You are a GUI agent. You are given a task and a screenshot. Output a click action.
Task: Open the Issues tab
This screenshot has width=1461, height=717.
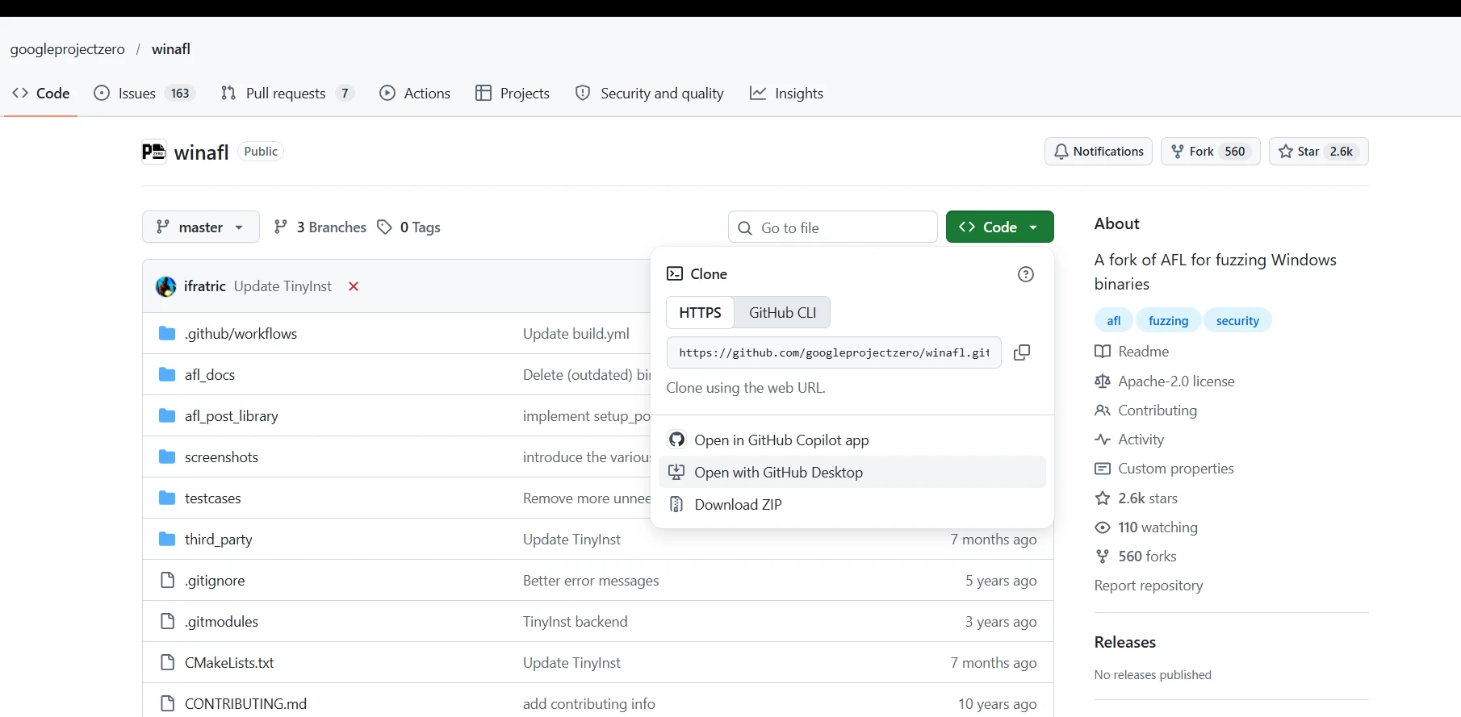pos(144,93)
